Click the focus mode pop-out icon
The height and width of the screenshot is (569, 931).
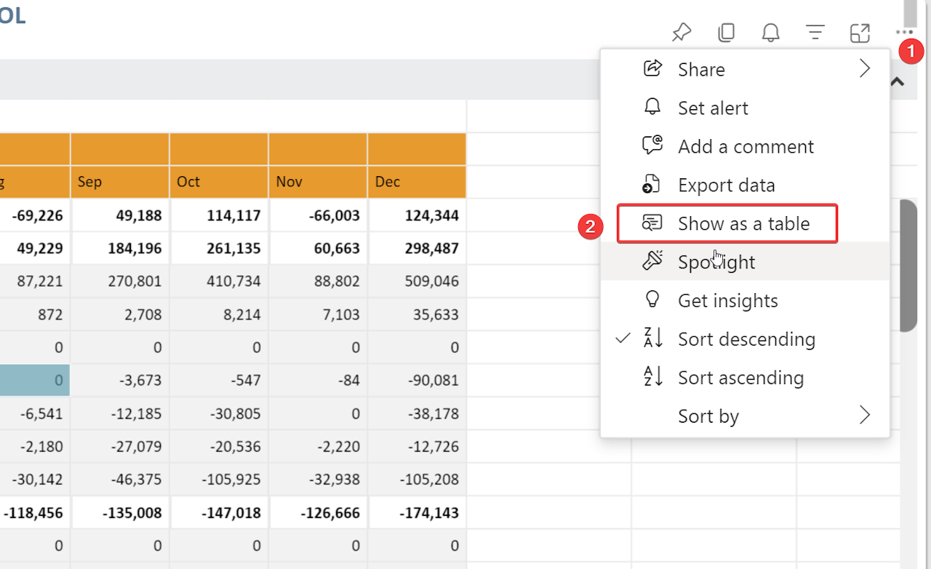point(860,33)
